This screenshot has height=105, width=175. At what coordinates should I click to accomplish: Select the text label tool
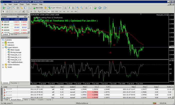coord(35,11)
